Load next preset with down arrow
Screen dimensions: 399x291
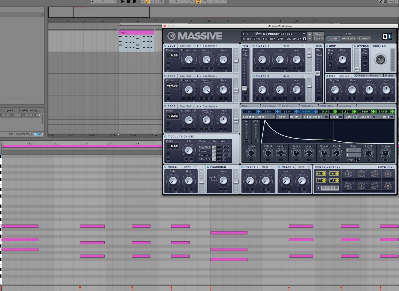coord(310,39)
